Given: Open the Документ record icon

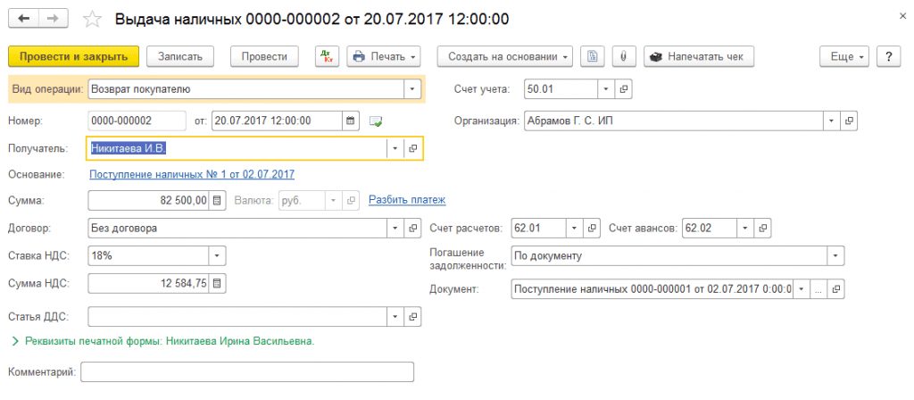Looking at the screenshot, I should click(x=836, y=288).
